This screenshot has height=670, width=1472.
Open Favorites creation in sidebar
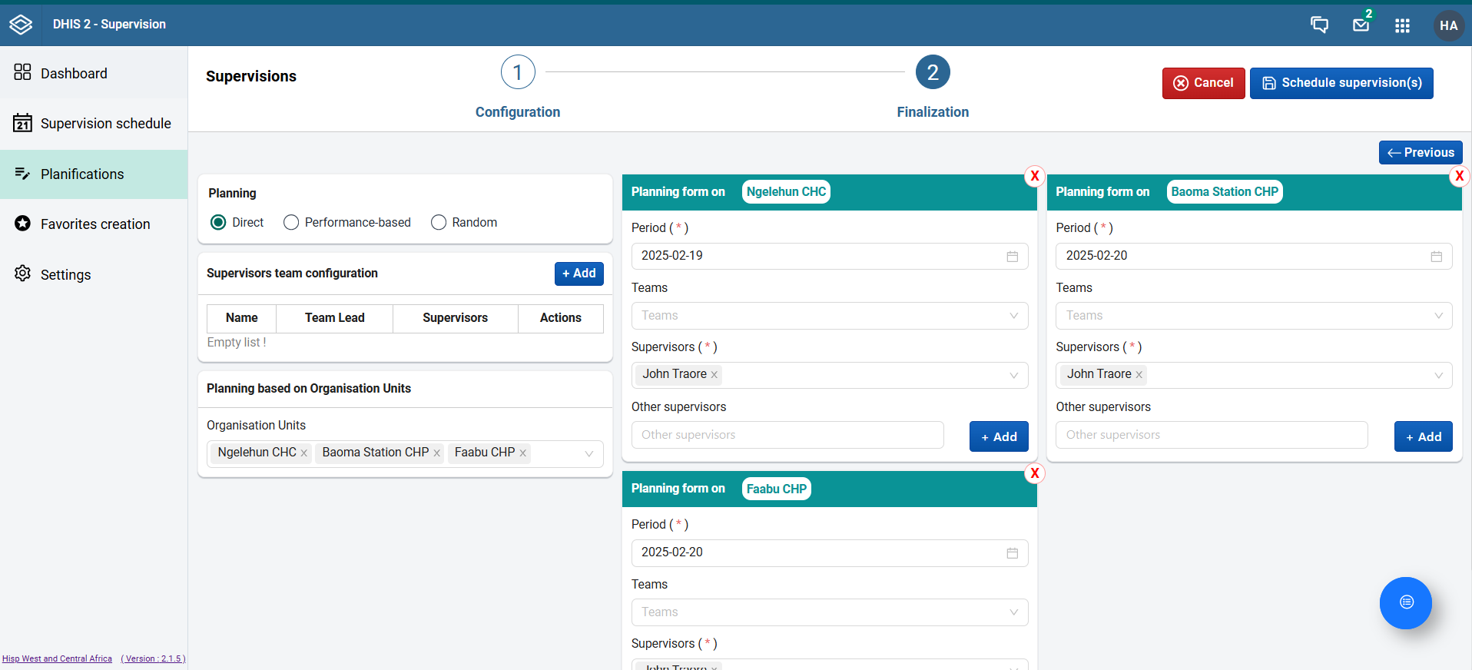(94, 224)
